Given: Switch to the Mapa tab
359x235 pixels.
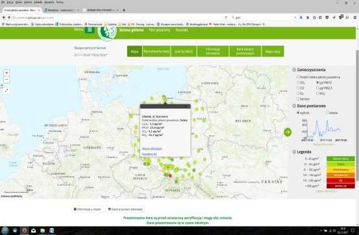Looking at the screenshot, I should pyautogui.click(x=134, y=51).
